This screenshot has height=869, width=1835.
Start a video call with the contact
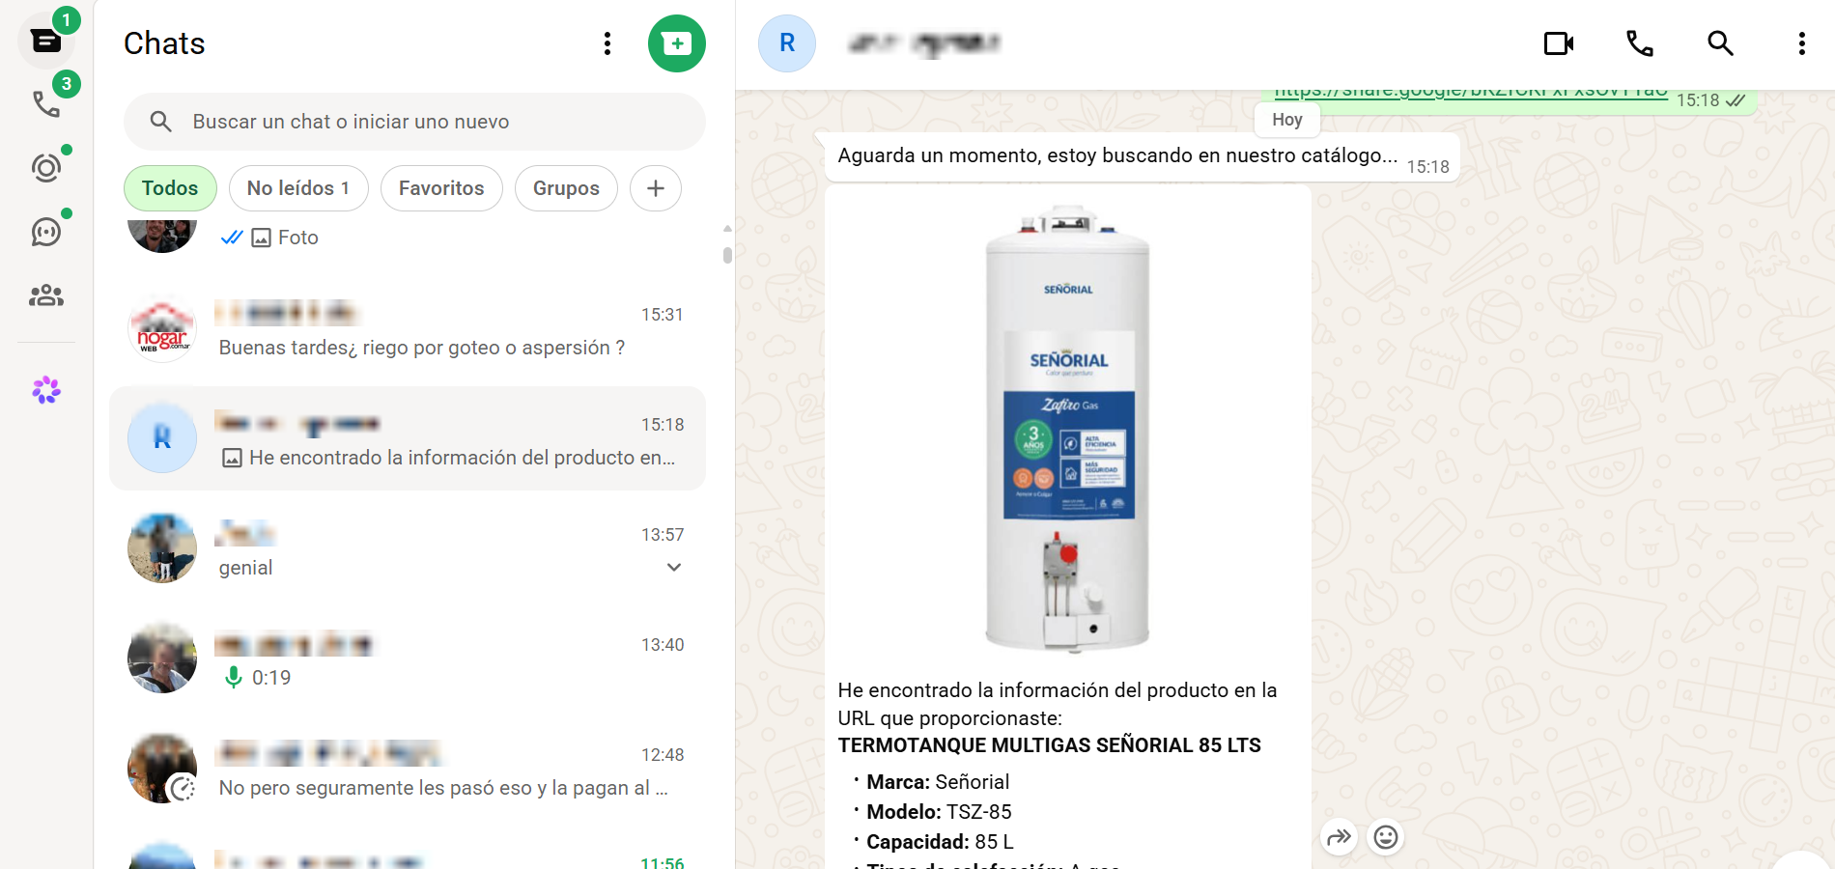coord(1559,43)
